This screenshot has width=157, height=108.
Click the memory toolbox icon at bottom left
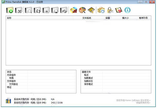9,101
